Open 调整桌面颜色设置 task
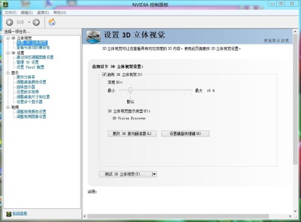301x222 pixels. tap(31, 82)
